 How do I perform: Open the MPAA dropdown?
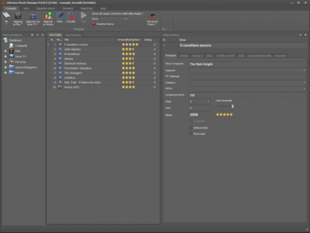point(304,88)
